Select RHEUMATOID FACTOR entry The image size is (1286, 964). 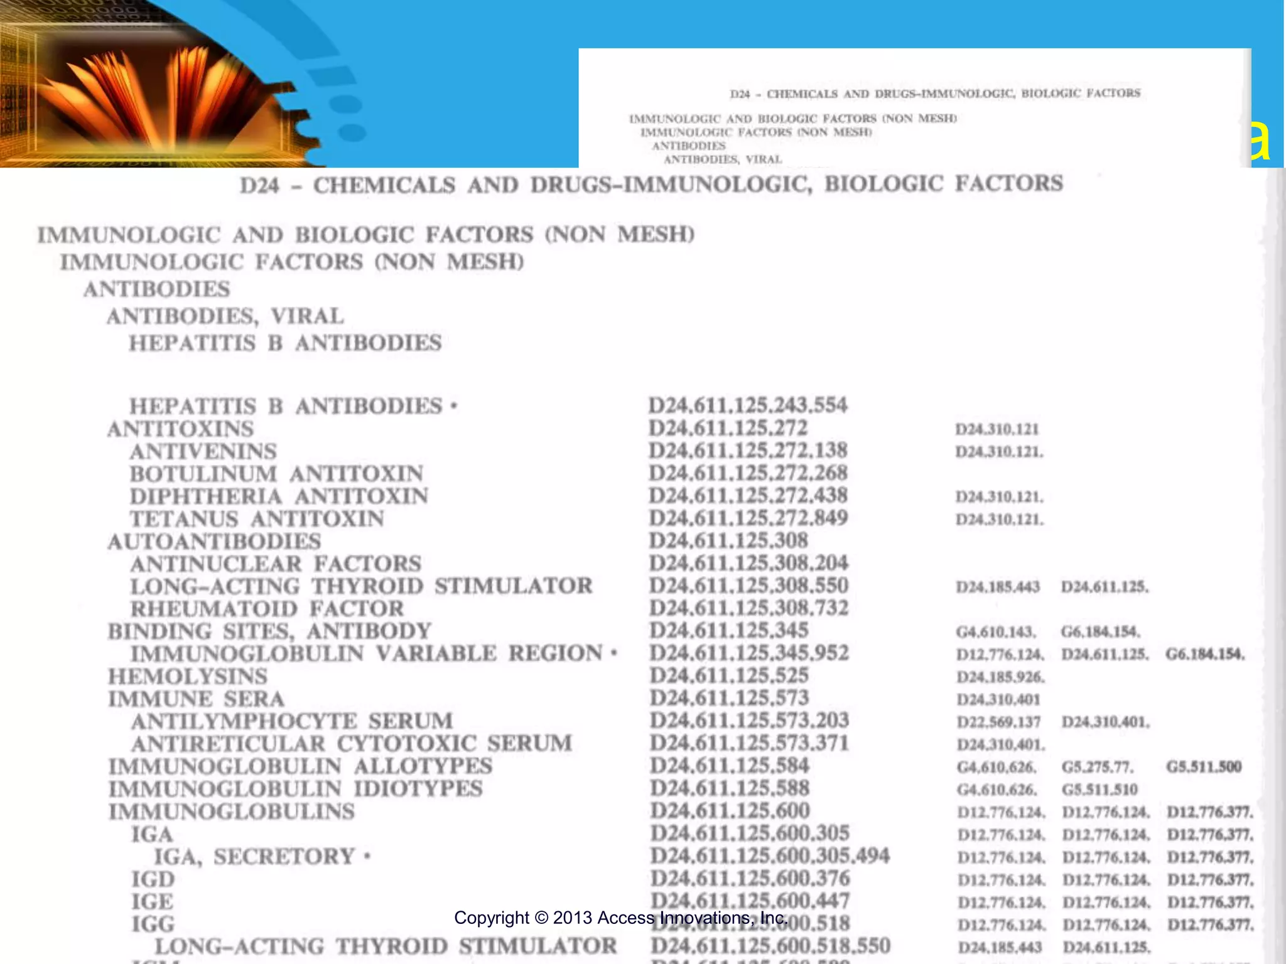267,609
